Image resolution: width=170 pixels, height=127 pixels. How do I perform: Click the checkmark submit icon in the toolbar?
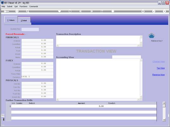[x=154, y=11]
